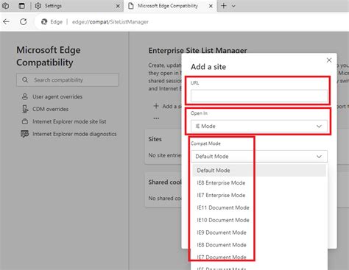Viewport: 349px width, 270px height.
Task: Click the briefcase icon beside IE mode site list
Action: coord(25,121)
